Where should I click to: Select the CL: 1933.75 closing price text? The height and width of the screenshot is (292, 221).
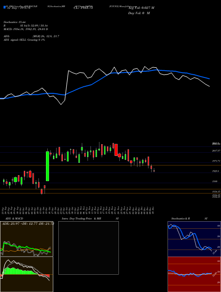[x=84, y=8]
